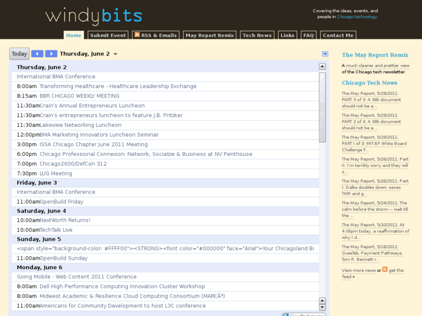Open Transforming Healthcare - Healthcare Leadership Exchange event
This screenshot has width=422, height=316.
pos(118,86)
